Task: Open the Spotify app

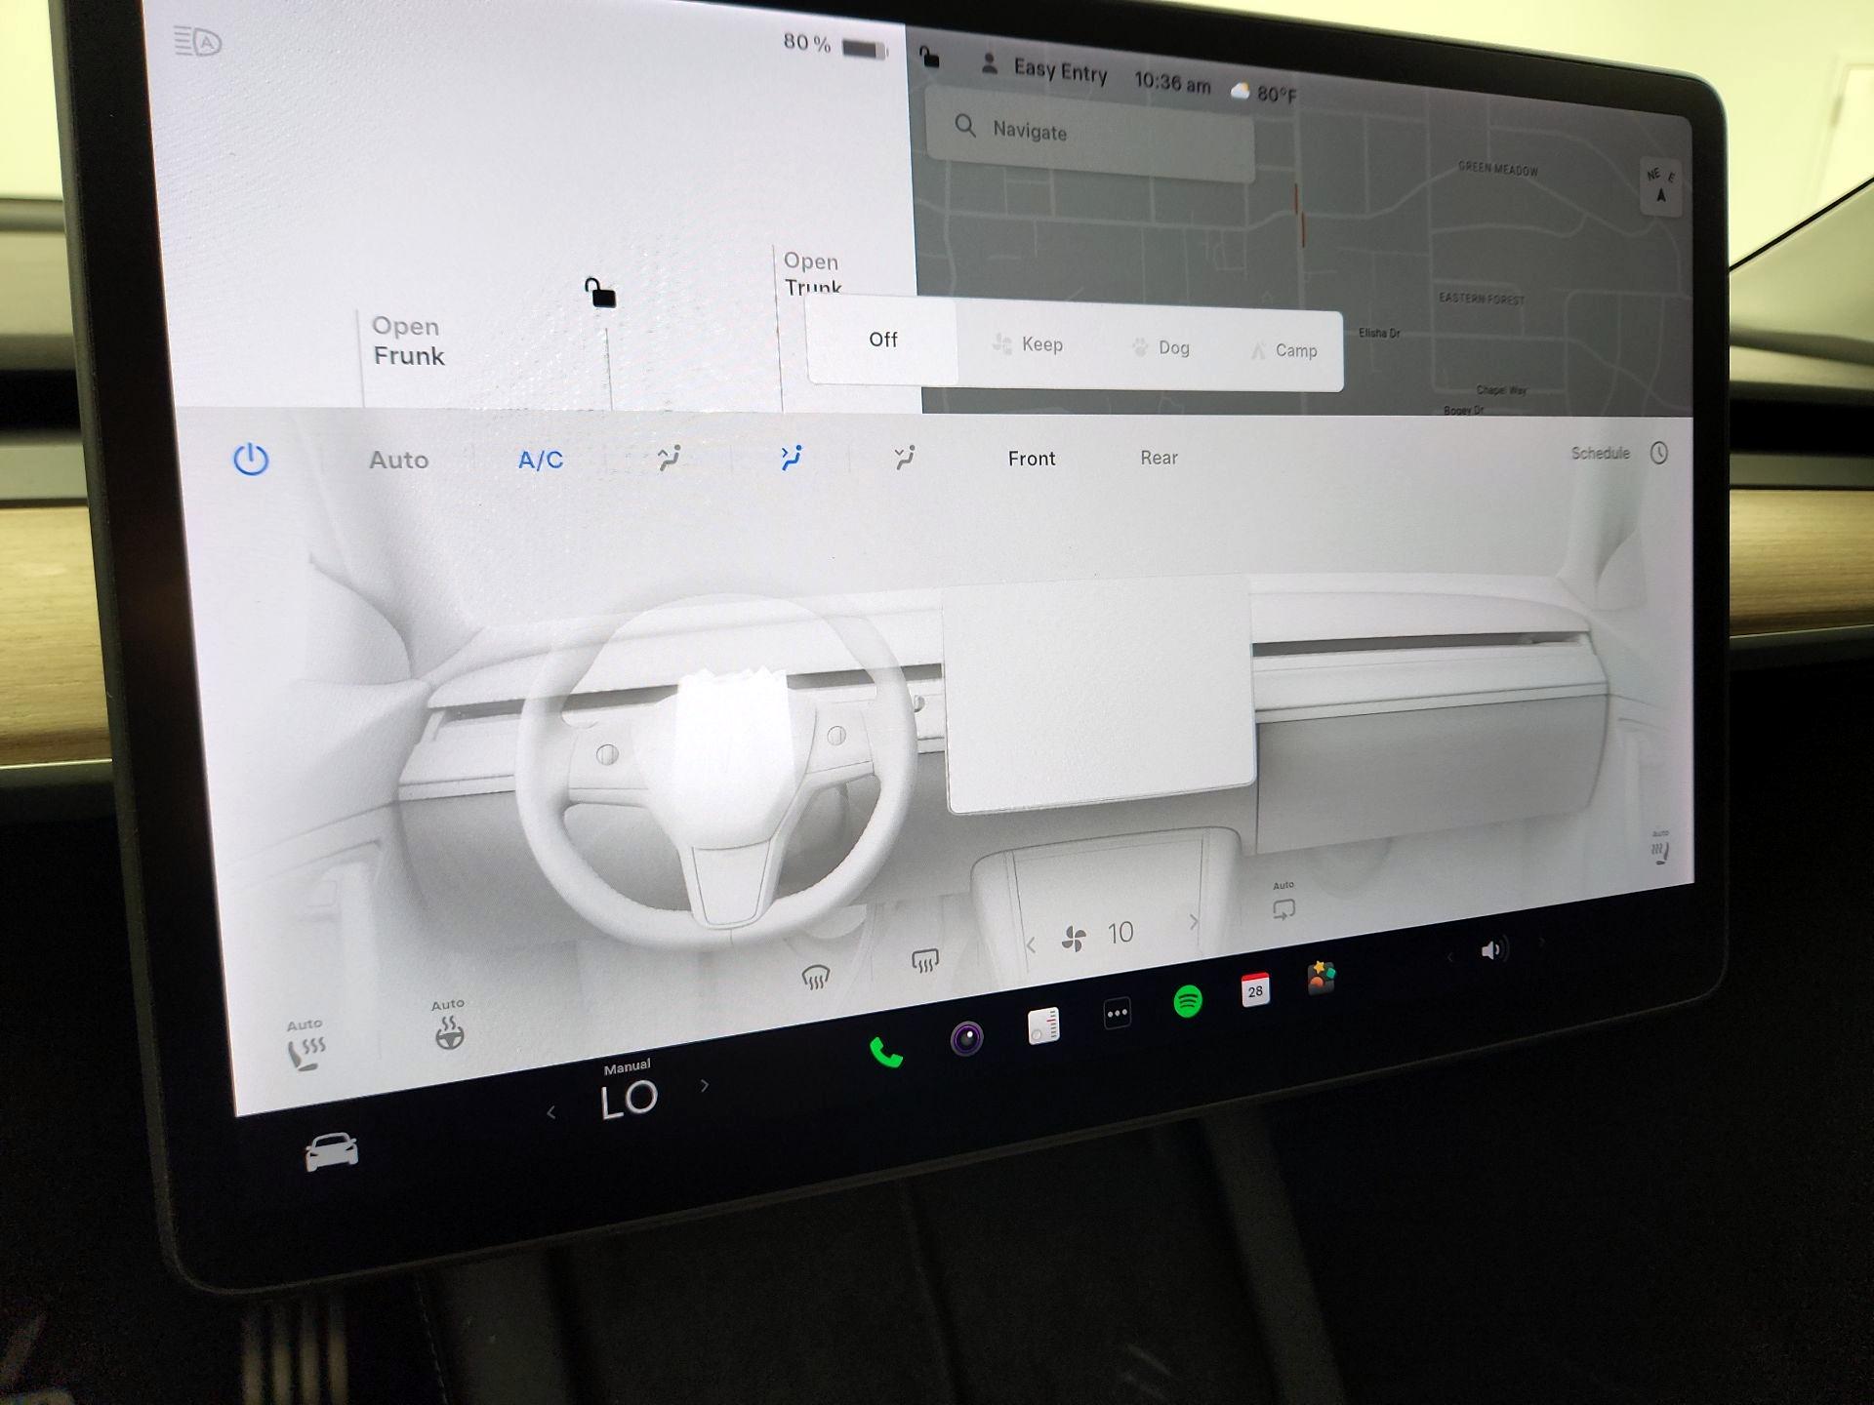Action: [1188, 1001]
